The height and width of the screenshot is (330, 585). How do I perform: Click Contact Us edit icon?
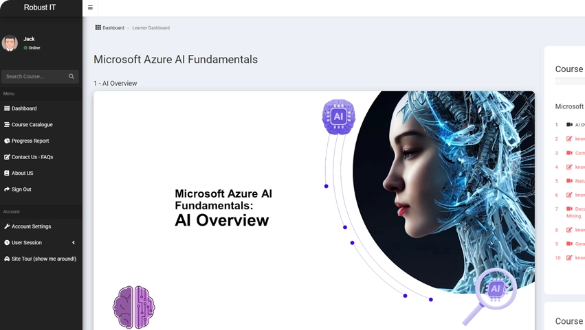7,157
